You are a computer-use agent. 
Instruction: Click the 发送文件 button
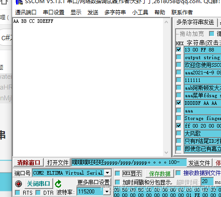click(199, 163)
